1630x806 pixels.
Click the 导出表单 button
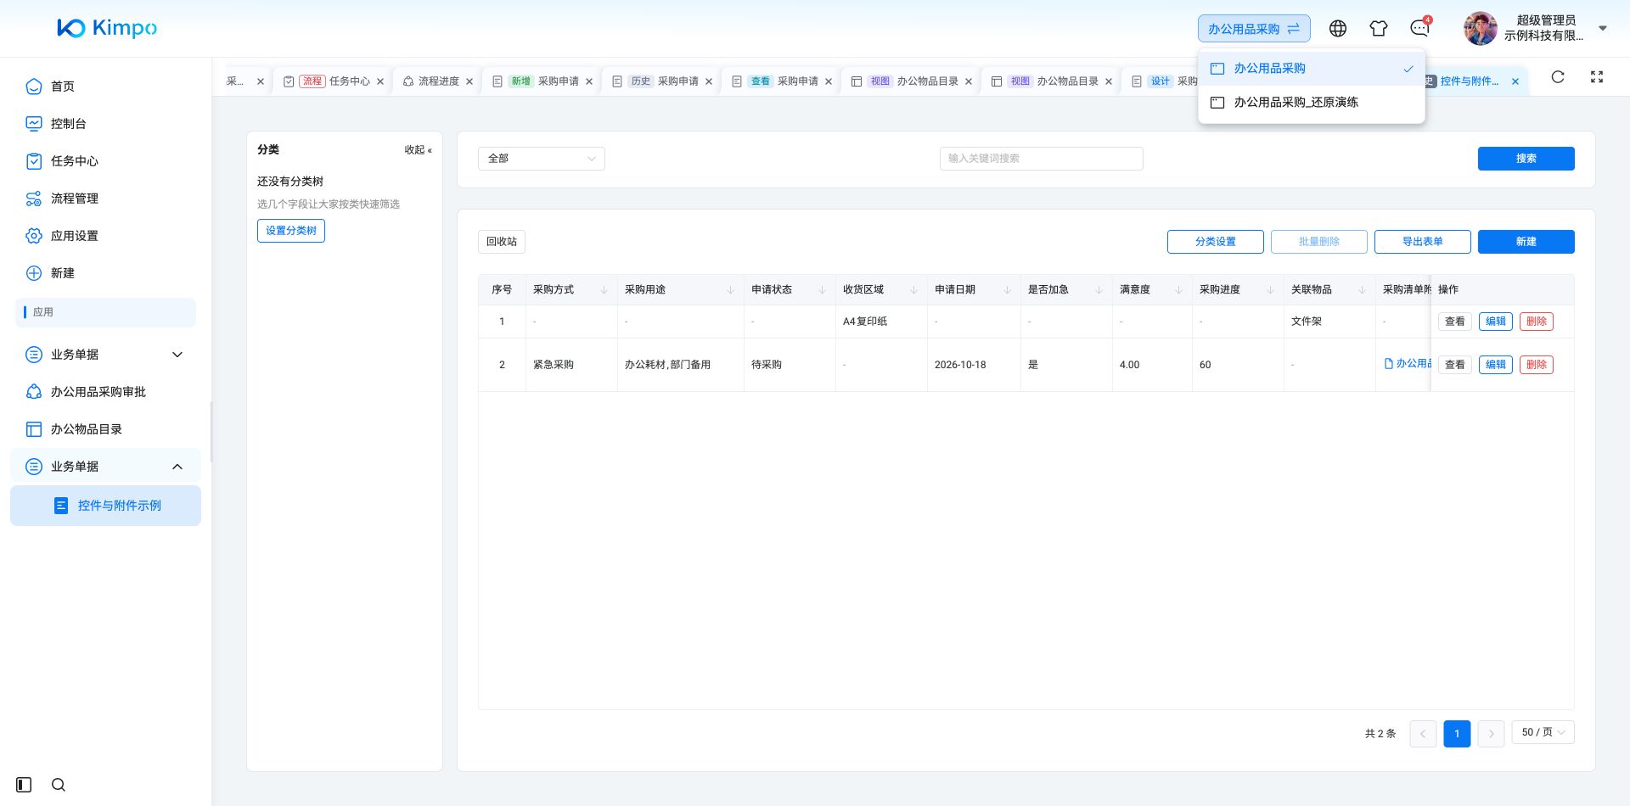coord(1422,242)
